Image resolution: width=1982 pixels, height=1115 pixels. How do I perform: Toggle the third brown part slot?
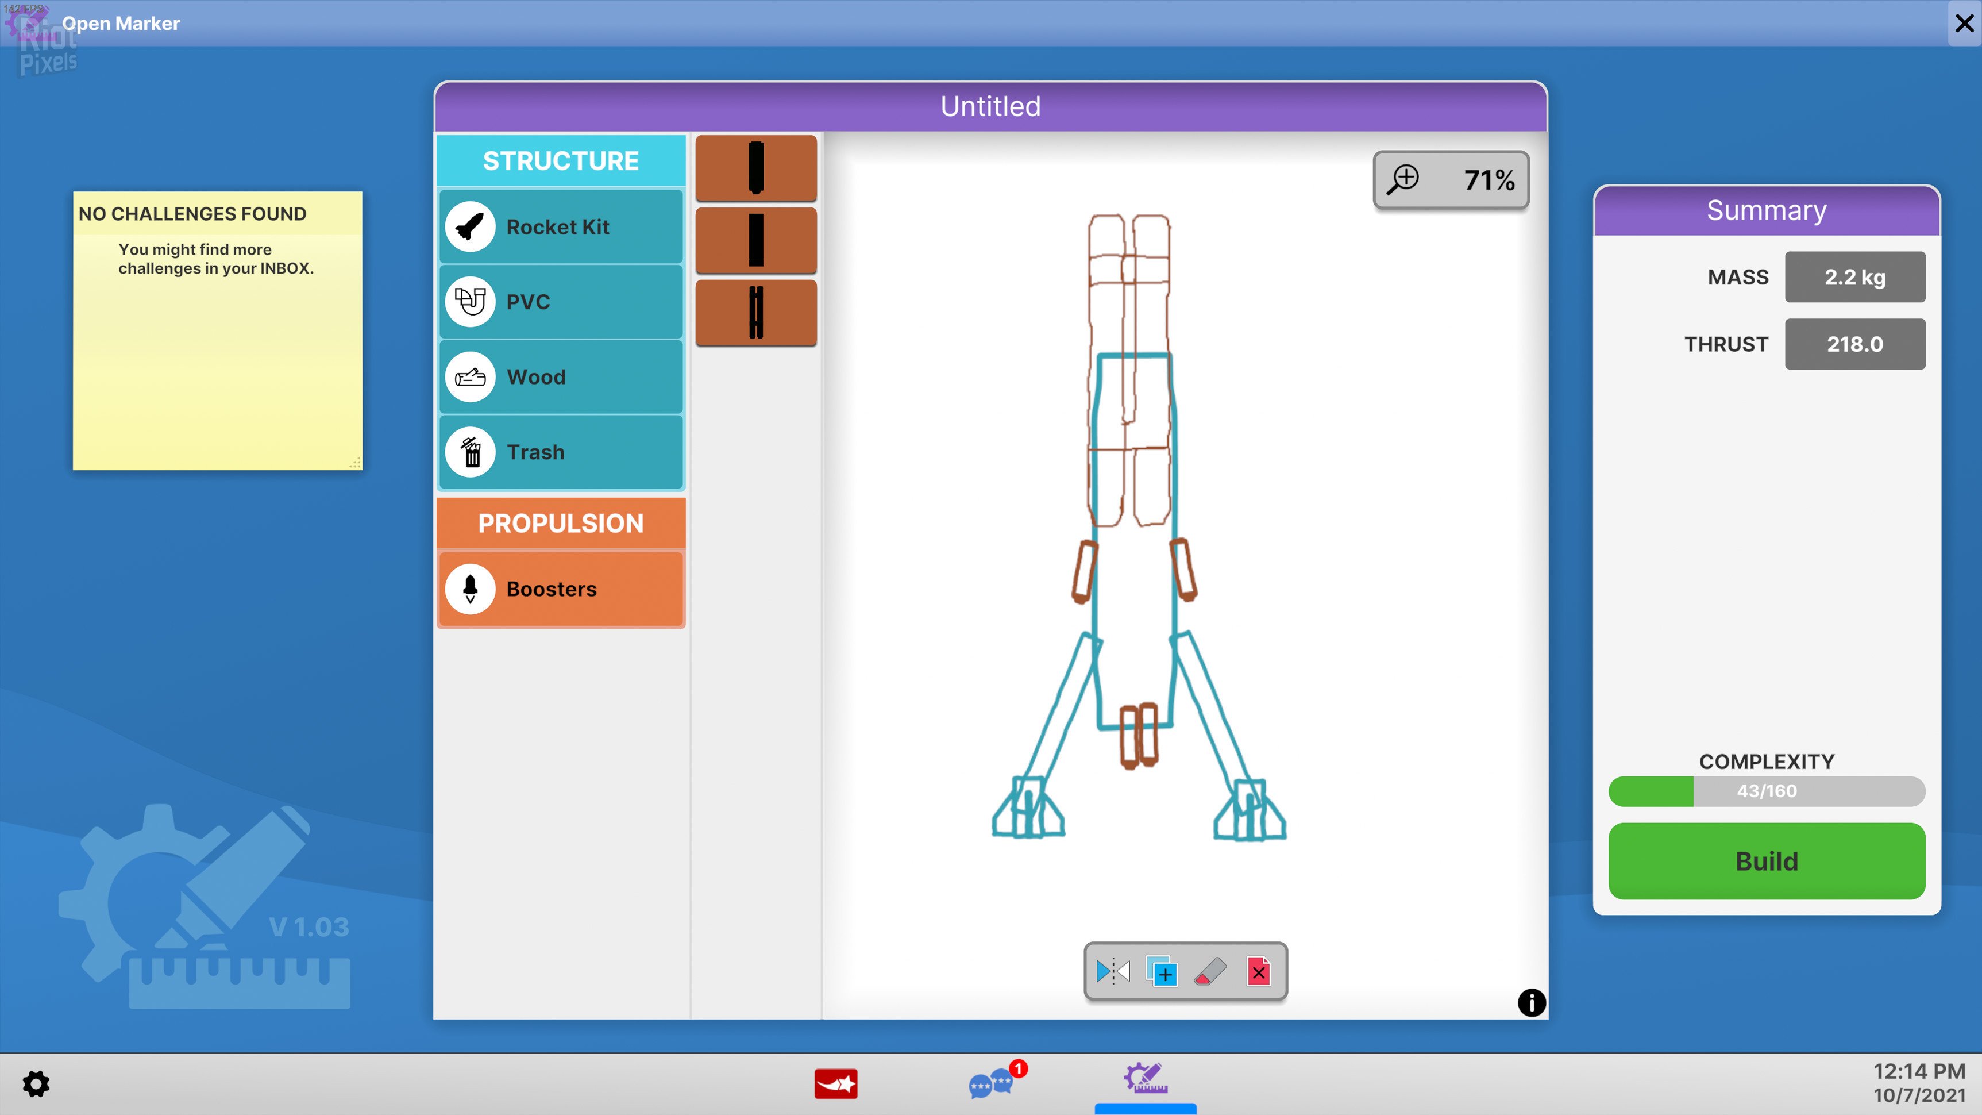pyautogui.click(x=755, y=313)
